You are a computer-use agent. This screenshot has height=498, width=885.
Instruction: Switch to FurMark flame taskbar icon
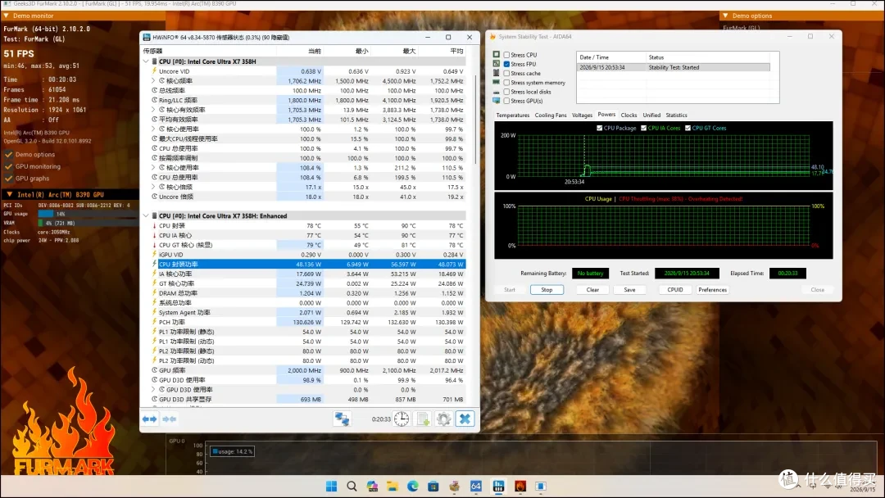(x=520, y=487)
